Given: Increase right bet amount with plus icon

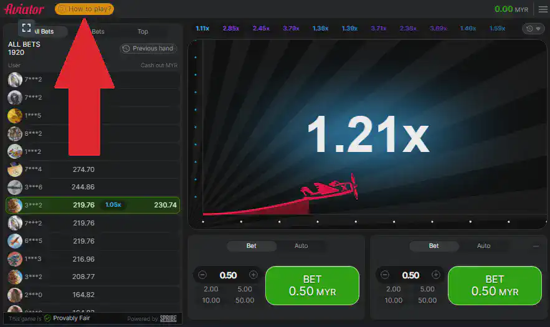Looking at the screenshot, I should pos(435,275).
